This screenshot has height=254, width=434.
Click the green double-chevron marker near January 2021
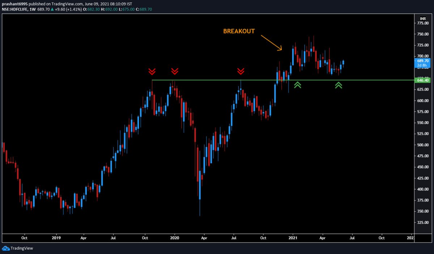click(297, 85)
